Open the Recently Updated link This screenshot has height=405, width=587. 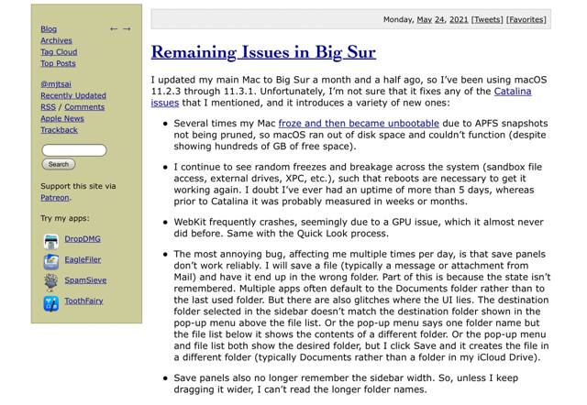(73, 95)
